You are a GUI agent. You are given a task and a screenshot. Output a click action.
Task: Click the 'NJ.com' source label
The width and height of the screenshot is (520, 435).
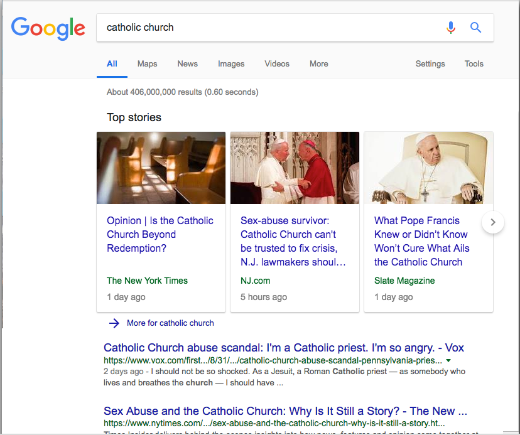255,281
